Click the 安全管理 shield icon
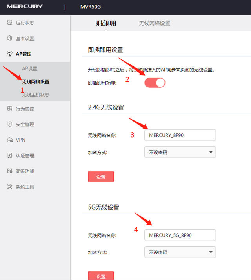 point(10,124)
